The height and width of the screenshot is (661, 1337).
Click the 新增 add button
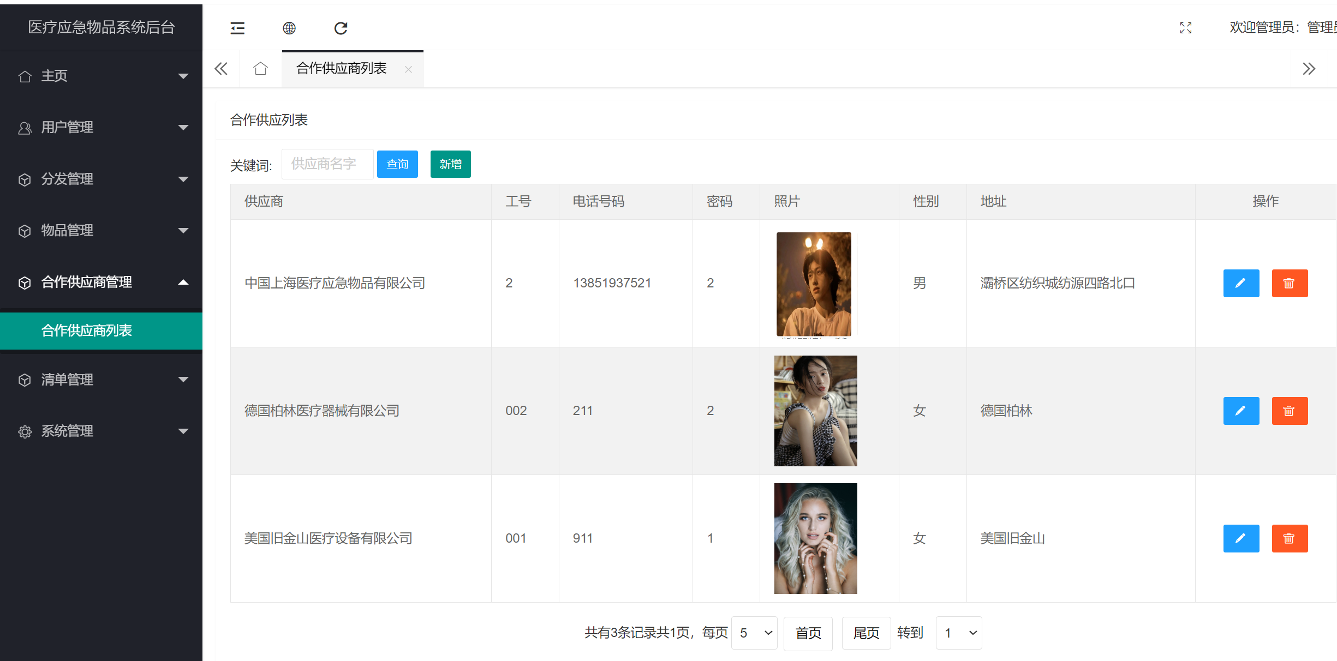tap(450, 164)
